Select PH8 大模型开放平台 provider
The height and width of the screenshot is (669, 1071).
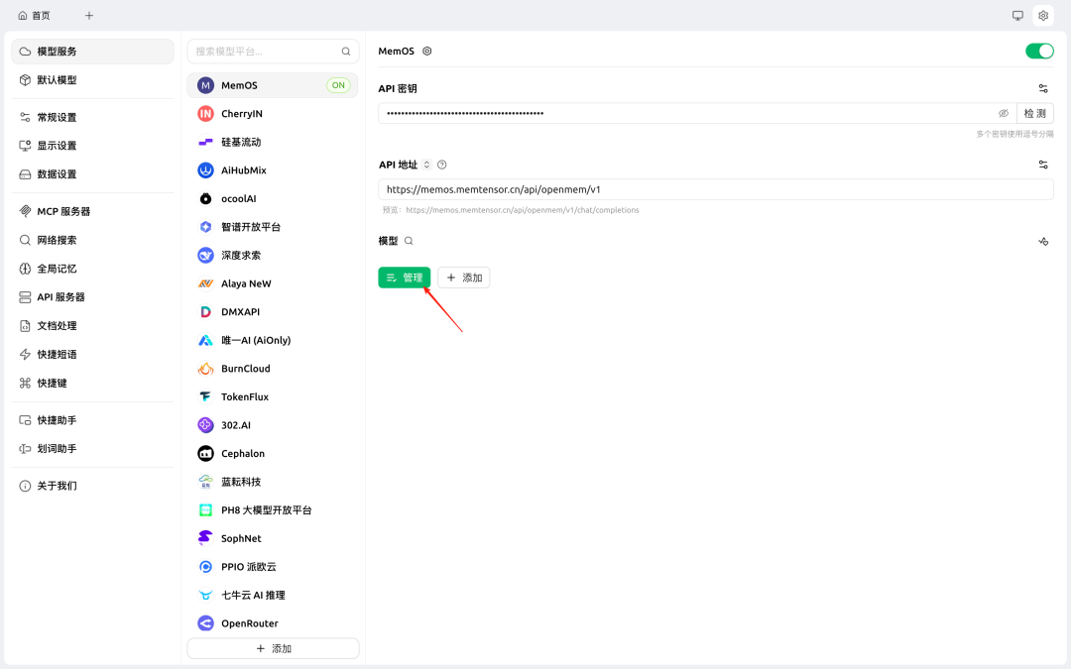click(273, 510)
